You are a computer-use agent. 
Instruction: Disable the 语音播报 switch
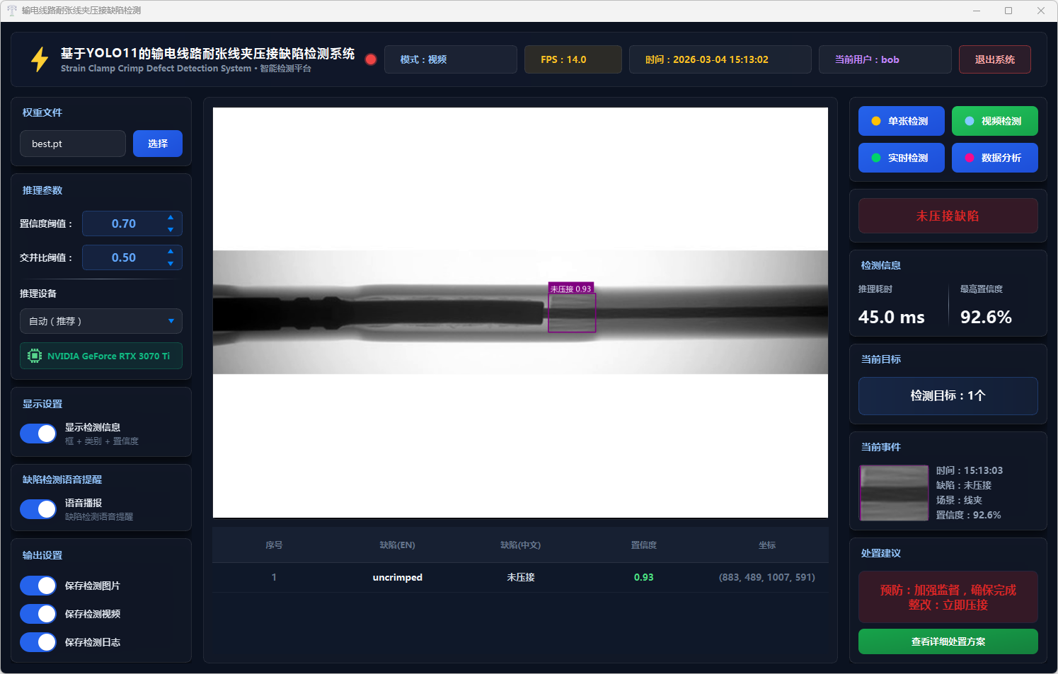coord(38,509)
